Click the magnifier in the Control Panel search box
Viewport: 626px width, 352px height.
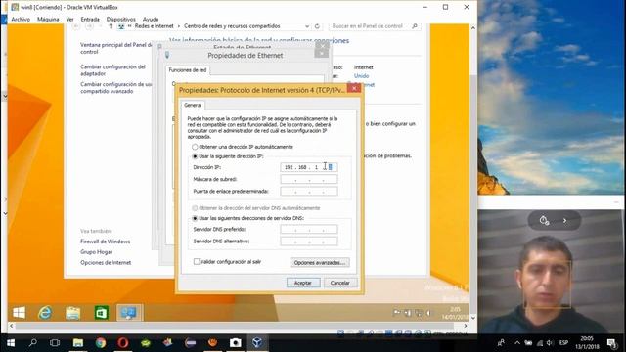coord(415,26)
